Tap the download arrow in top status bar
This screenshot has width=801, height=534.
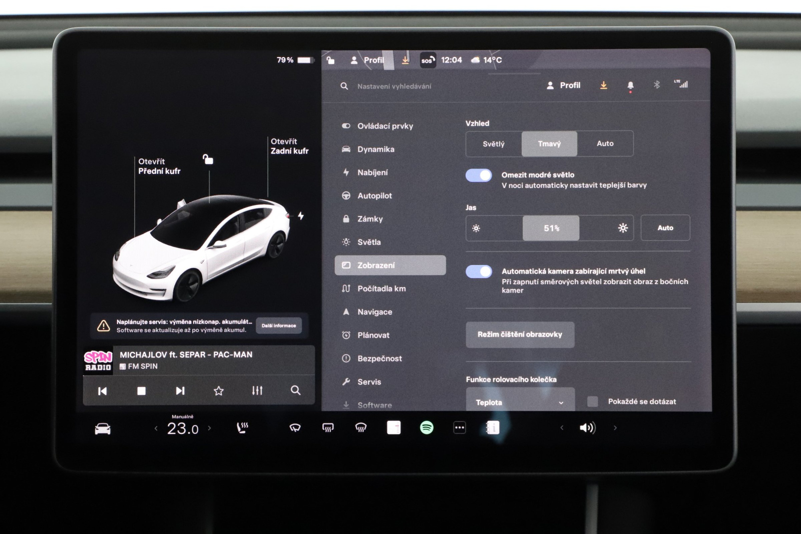pos(406,60)
